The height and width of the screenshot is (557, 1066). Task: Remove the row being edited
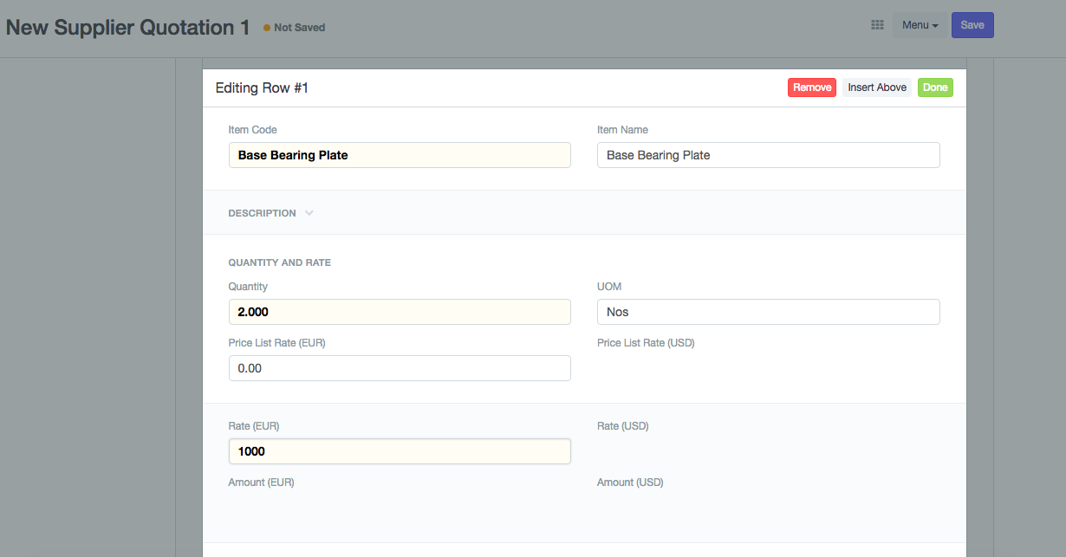tap(811, 87)
